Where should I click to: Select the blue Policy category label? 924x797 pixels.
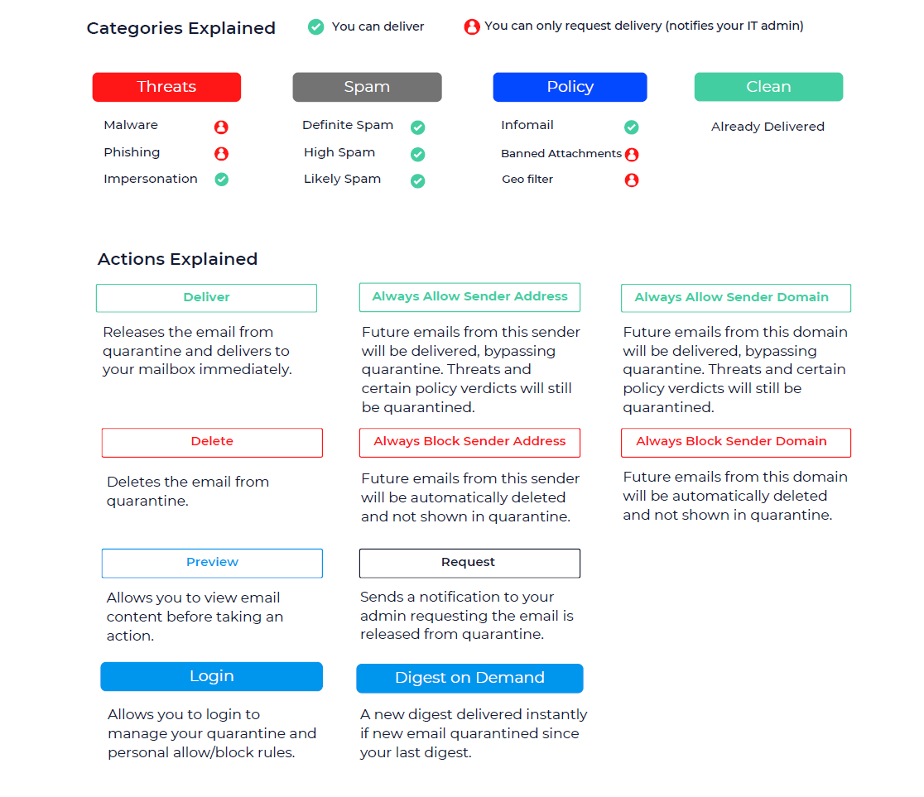tap(570, 87)
